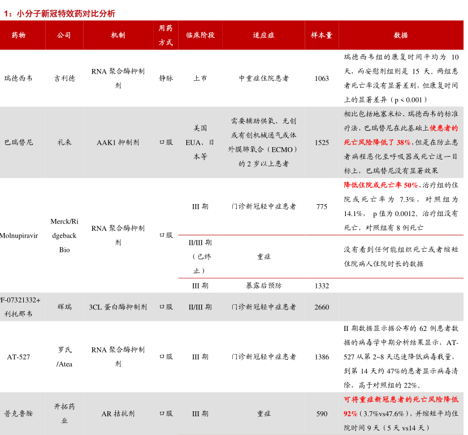Click the 样本量 column header

[322, 35]
